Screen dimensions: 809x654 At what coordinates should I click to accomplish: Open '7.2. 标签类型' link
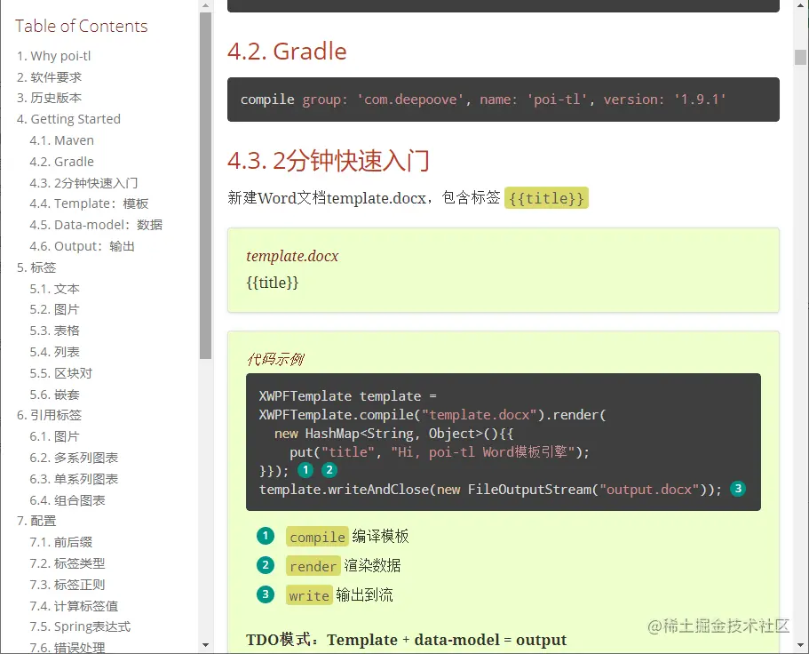tap(67, 563)
